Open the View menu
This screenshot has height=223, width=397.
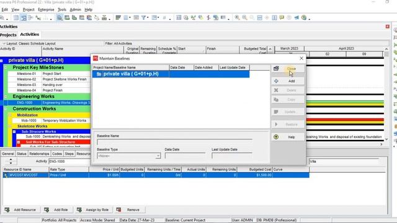[x=15, y=10]
